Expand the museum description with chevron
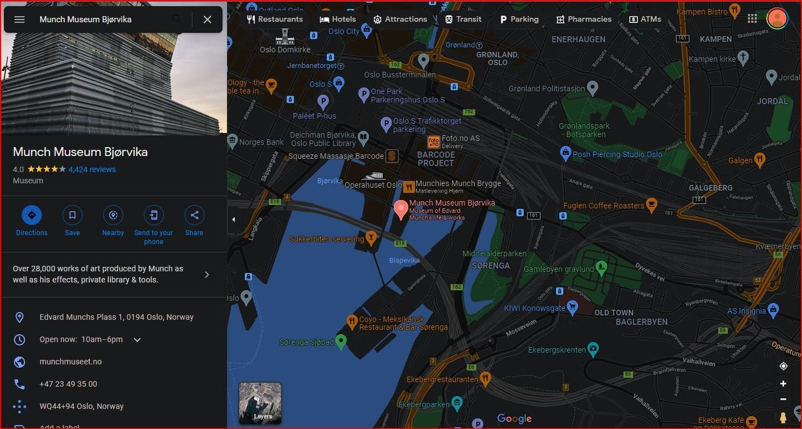 (207, 275)
